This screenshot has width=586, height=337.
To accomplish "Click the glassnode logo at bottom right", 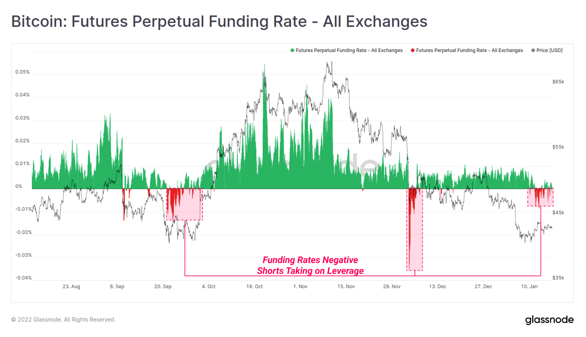I will (549, 320).
